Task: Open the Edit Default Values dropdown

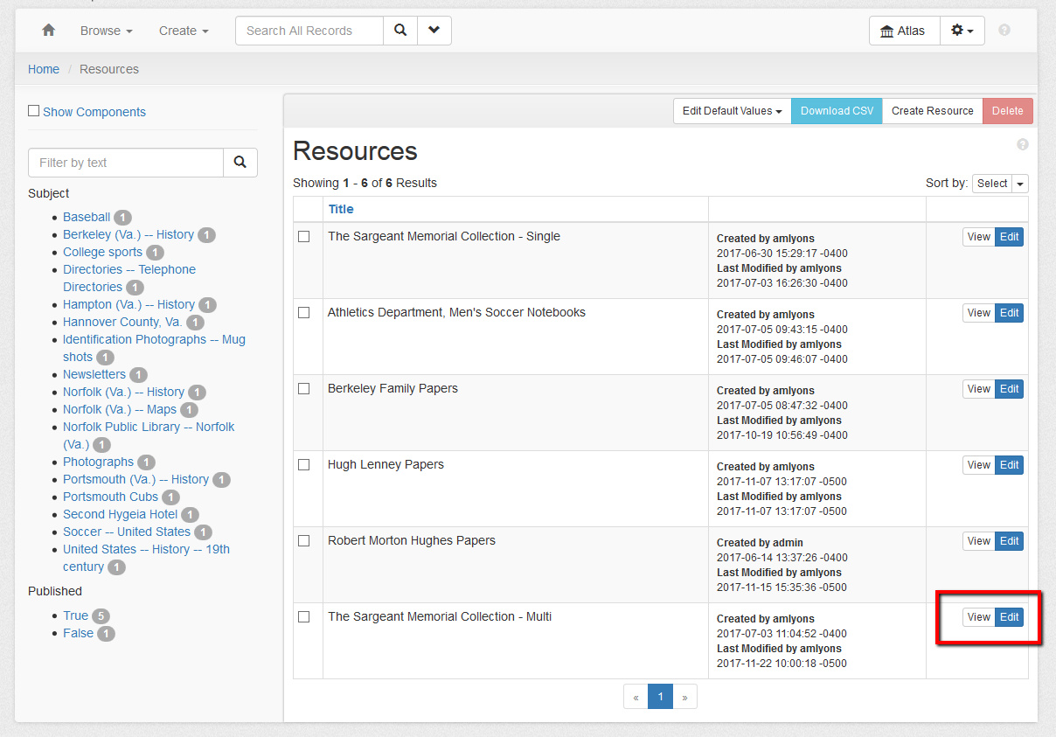Action: click(x=732, y=111)
